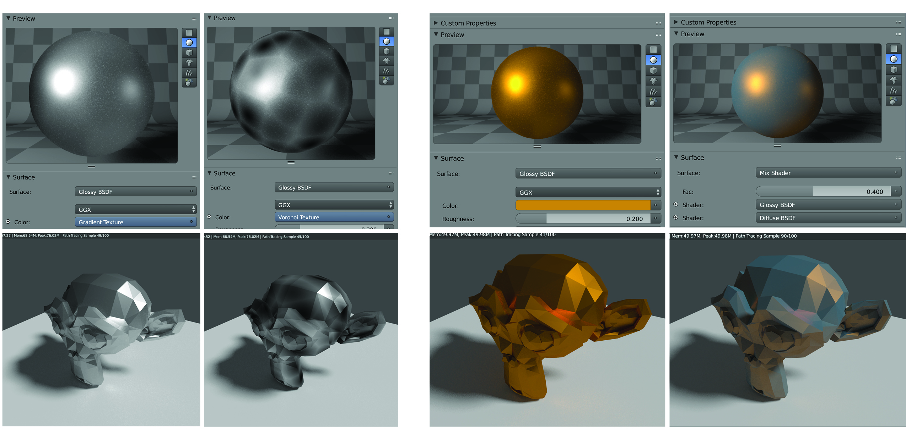Click the Gradient Texture color button

tap(135, 222)
